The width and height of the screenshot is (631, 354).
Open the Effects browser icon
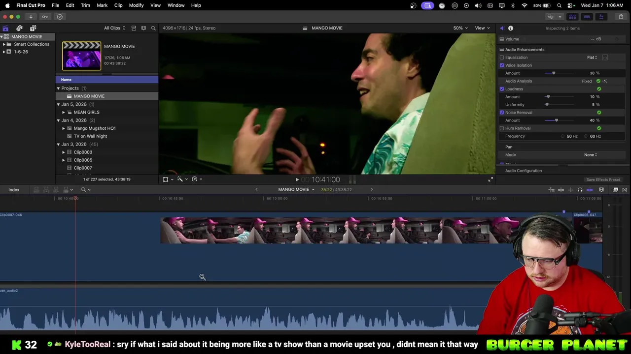click(x=615, y=190)
